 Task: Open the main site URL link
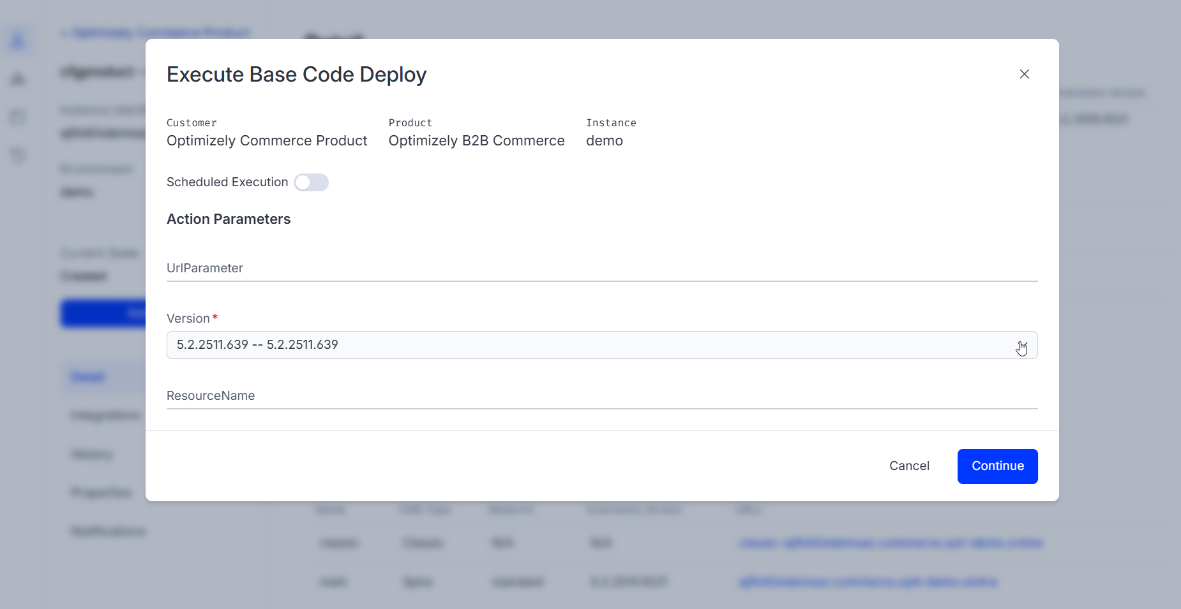coord(868,582)
